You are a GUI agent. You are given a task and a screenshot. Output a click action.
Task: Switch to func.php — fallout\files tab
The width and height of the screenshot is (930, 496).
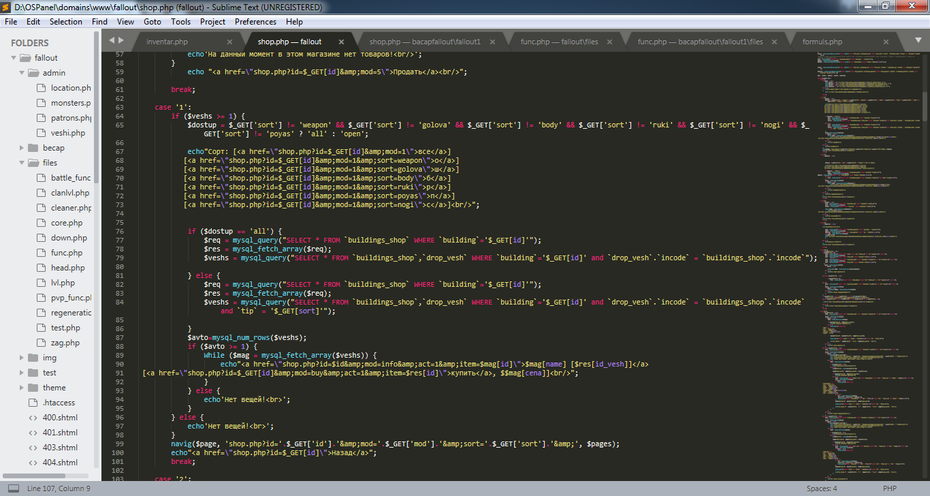pos(559,42)
